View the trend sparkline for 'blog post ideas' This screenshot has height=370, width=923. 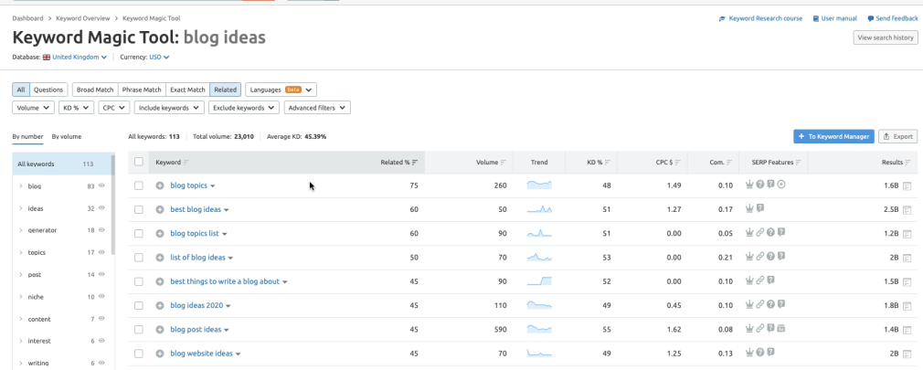(x=539, y=329)
